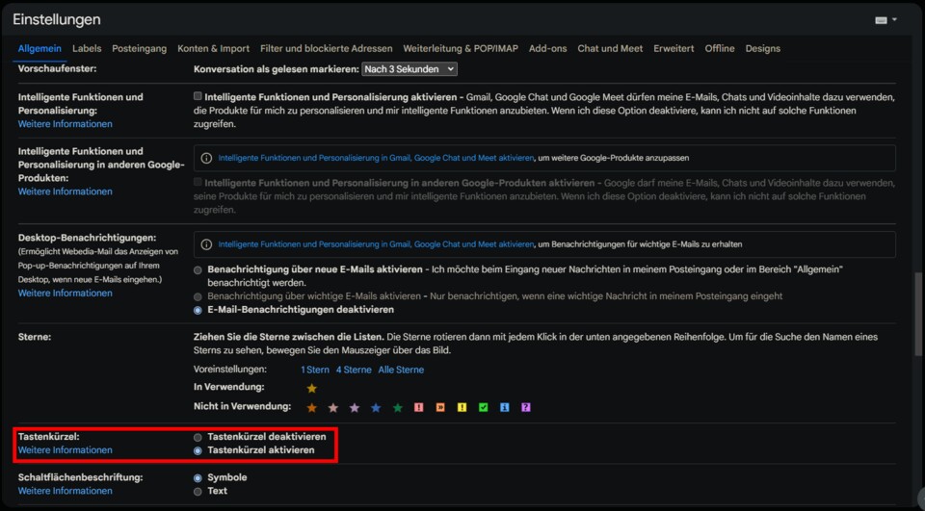Switch to the Allgemein tab

(x=40, y=48)
